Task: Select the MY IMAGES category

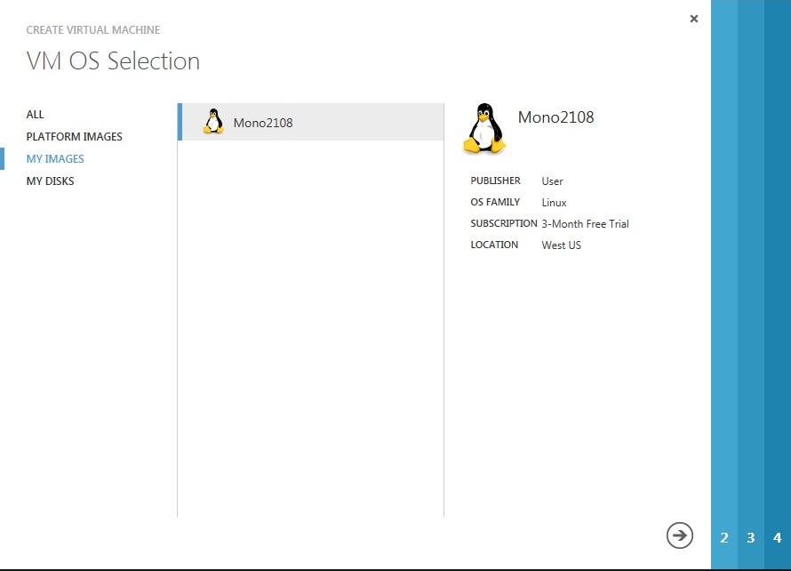Action: click(55, 159)
